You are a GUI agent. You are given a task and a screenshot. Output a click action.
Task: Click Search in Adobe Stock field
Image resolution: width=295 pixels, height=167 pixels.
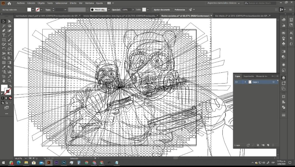tap(260, 3)
